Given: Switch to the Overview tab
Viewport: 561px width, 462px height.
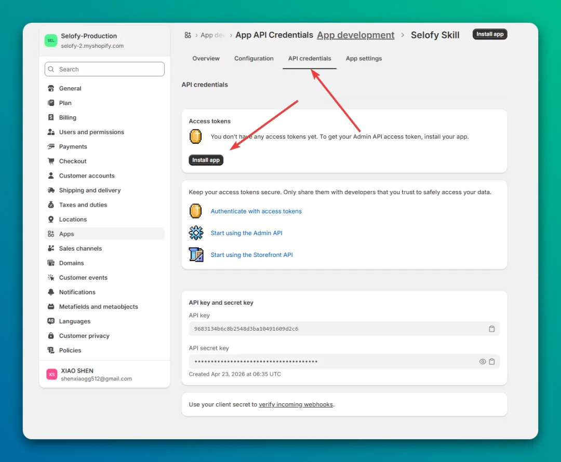Looking at the screenshot, I should pos(206,58).
